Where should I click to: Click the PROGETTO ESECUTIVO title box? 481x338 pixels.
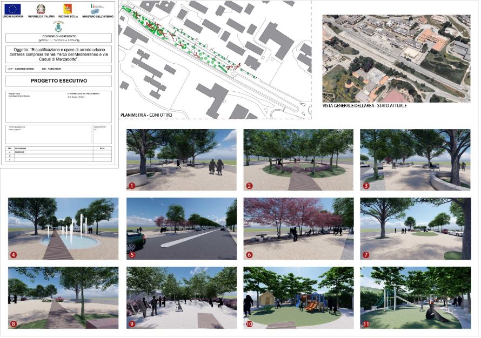(x=58, y=82)
